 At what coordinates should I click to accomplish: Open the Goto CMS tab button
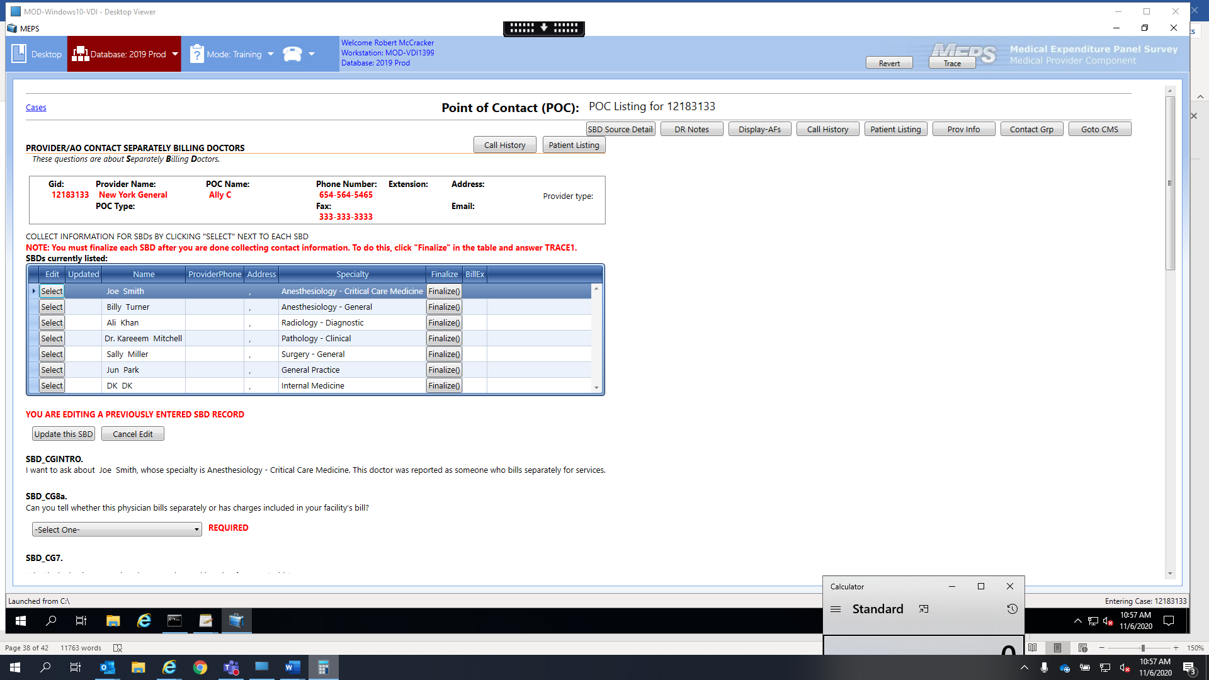coord(1099,129)
